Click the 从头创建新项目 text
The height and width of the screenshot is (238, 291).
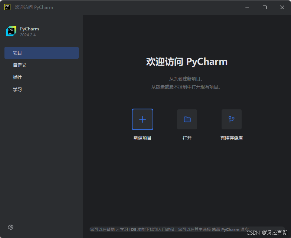coord(186,79)
